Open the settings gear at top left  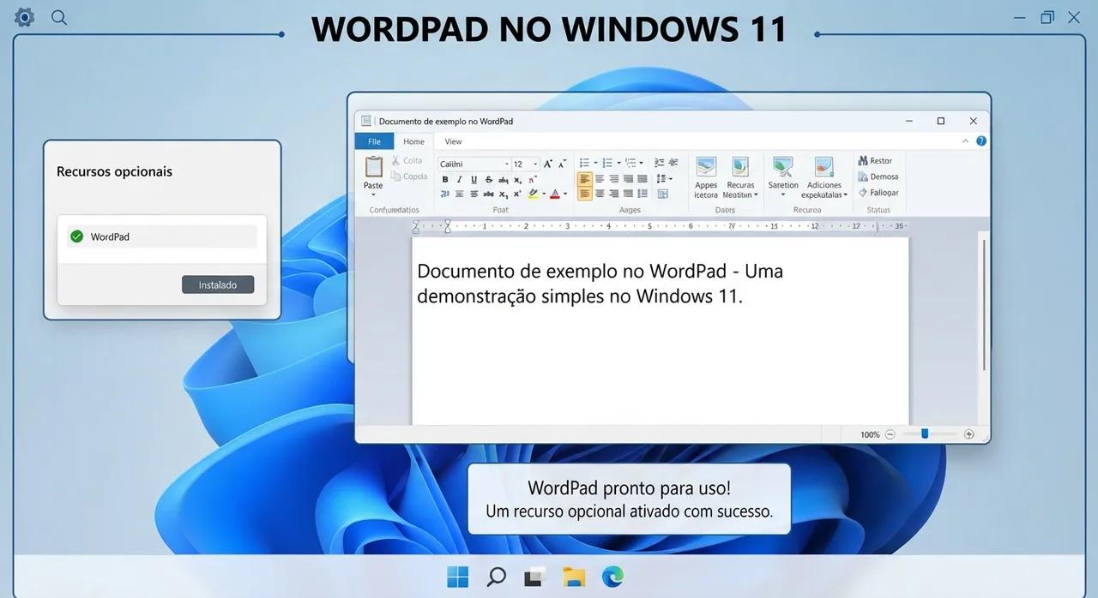click(x=25, y=17)
